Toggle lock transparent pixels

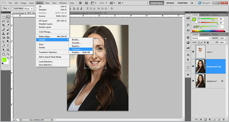pos(199,42)
